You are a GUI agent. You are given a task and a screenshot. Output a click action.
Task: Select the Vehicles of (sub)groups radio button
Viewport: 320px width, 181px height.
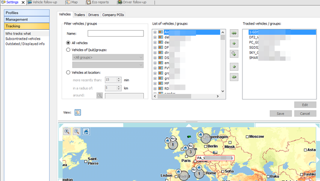tap(68, 50)
